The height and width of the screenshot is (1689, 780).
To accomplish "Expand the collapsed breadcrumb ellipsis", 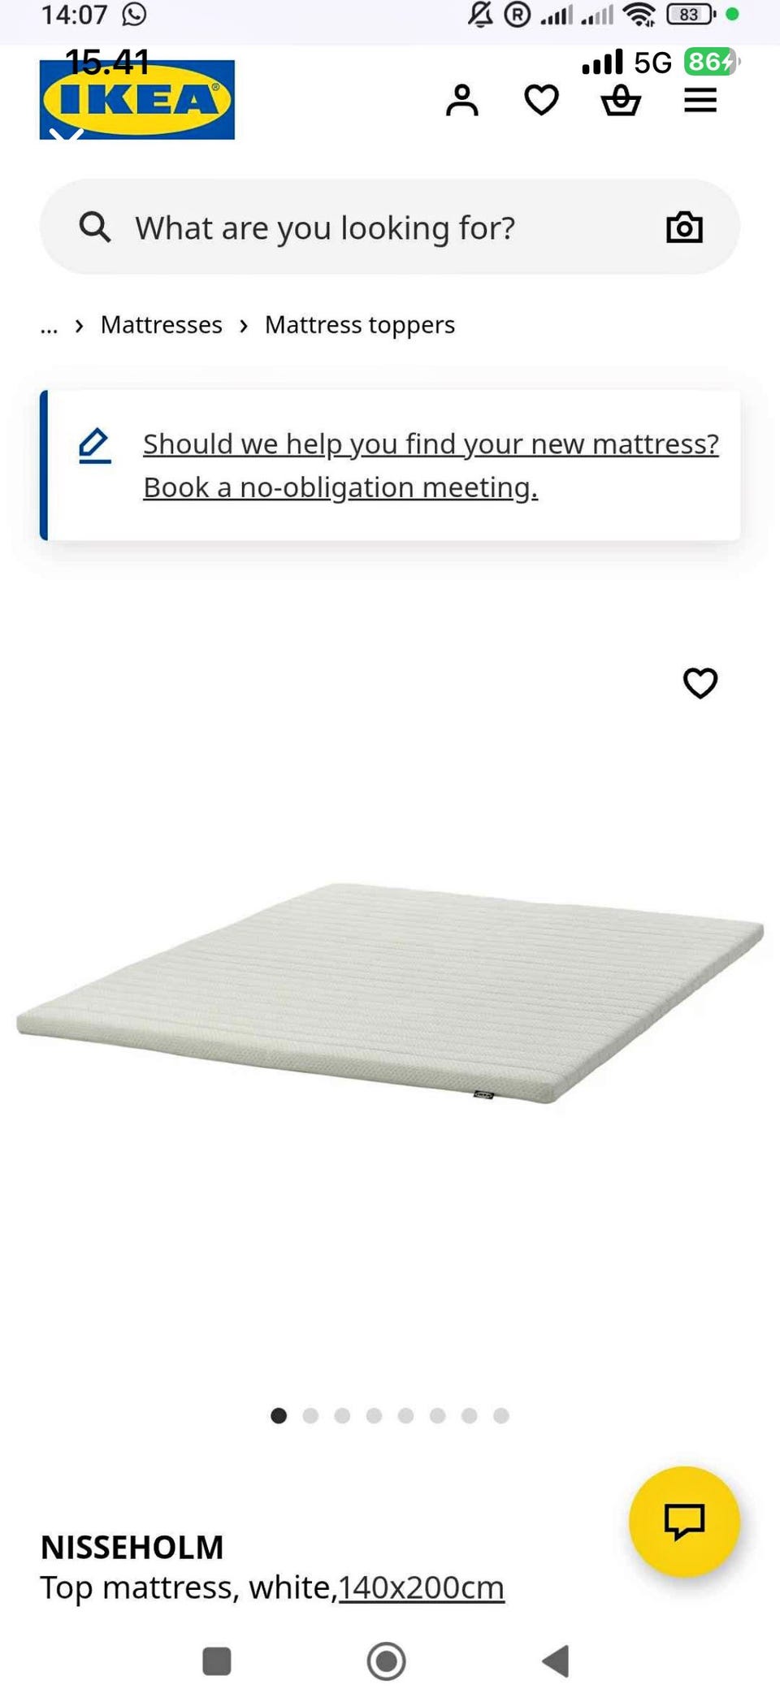I will [x=49, y=326].
